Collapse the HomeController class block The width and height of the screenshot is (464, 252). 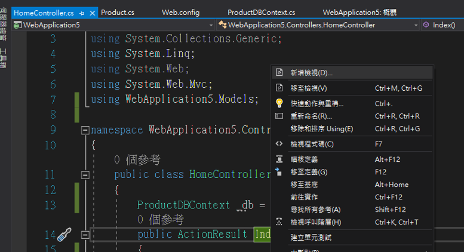coord(85,174)
